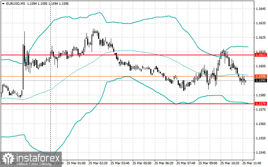Click the 25 Mar 01:00 time label
The image size is (268, 167).
(x=76, y=163)
